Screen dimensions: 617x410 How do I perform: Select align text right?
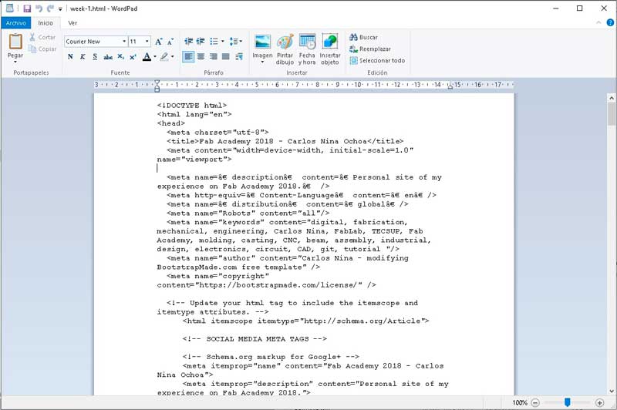214,56
